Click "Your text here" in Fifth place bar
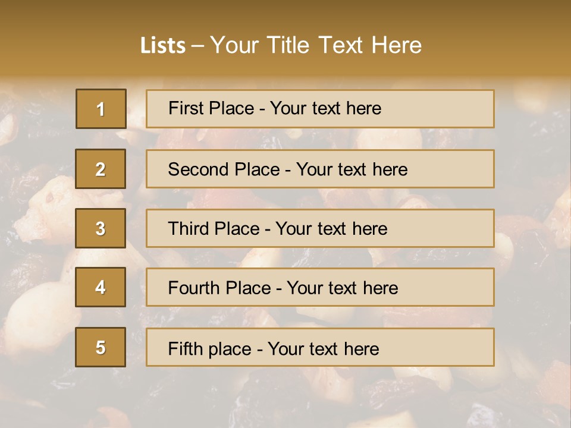571x428 pixels. pos(323,348)
